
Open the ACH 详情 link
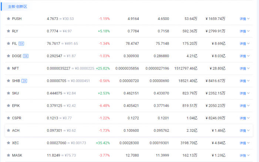coord(245,131)
